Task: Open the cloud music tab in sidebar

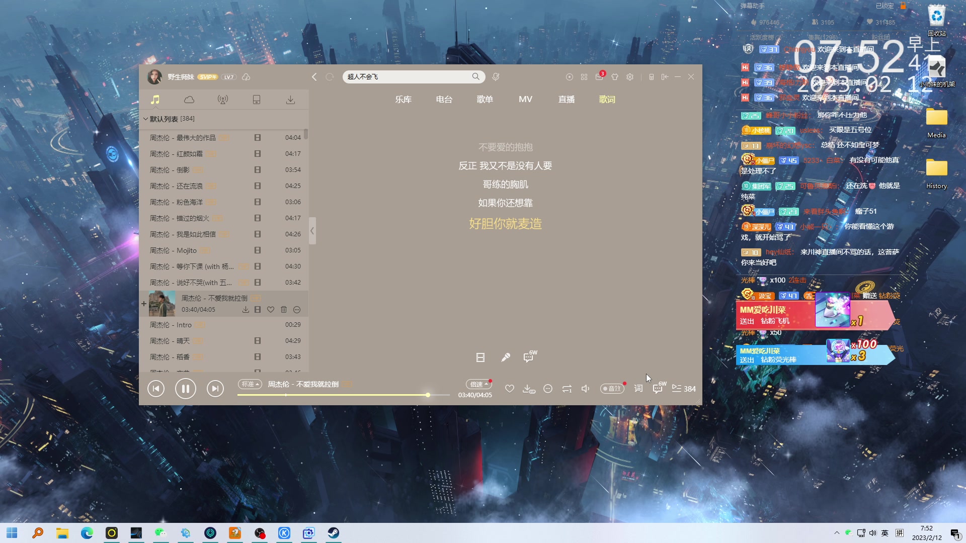Action: point(189,100)
